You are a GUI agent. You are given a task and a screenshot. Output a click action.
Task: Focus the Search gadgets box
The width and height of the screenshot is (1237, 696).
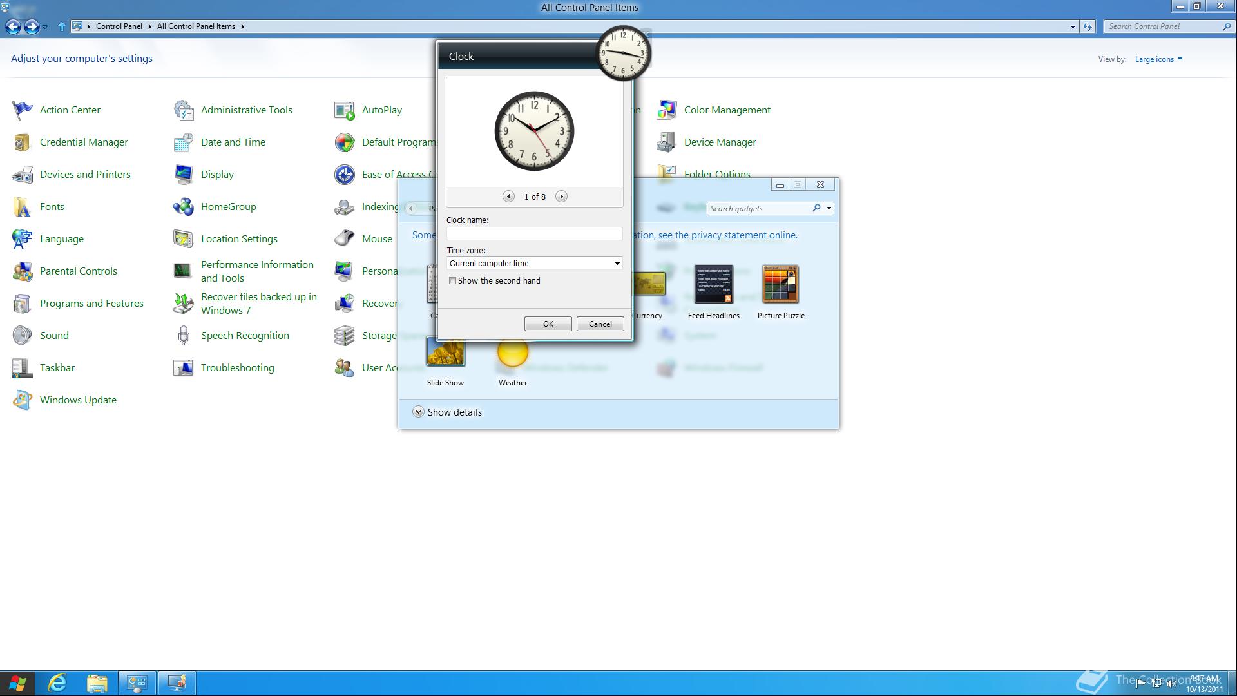click(758, 208)
